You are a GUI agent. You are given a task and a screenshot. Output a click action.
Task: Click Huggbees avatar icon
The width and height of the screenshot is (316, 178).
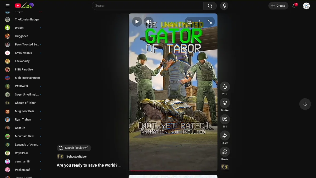tap(8, 36)
